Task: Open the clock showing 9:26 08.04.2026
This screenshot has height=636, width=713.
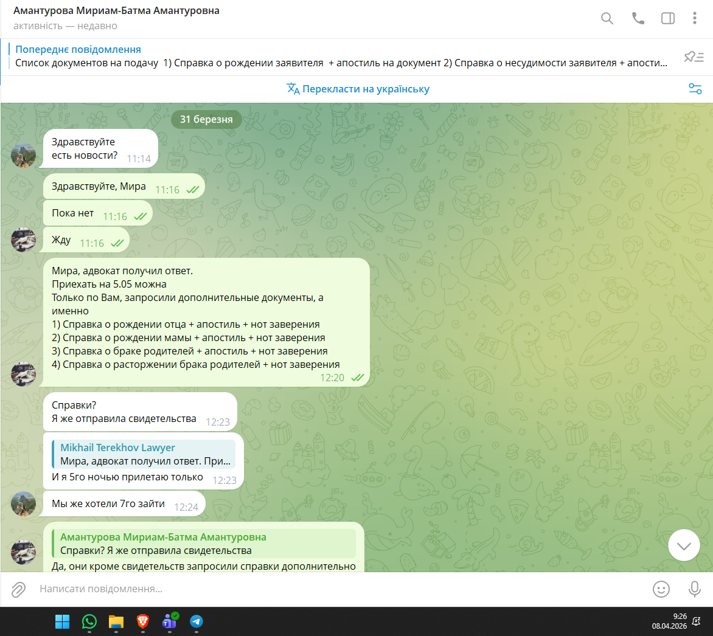Action: tap(669, 621)
